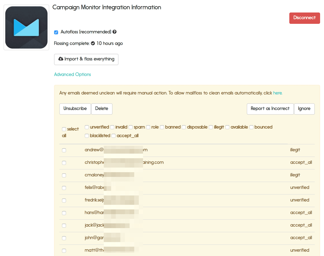
Task: Select the matt@ email row checkbox
Action: tap(64, 251)
